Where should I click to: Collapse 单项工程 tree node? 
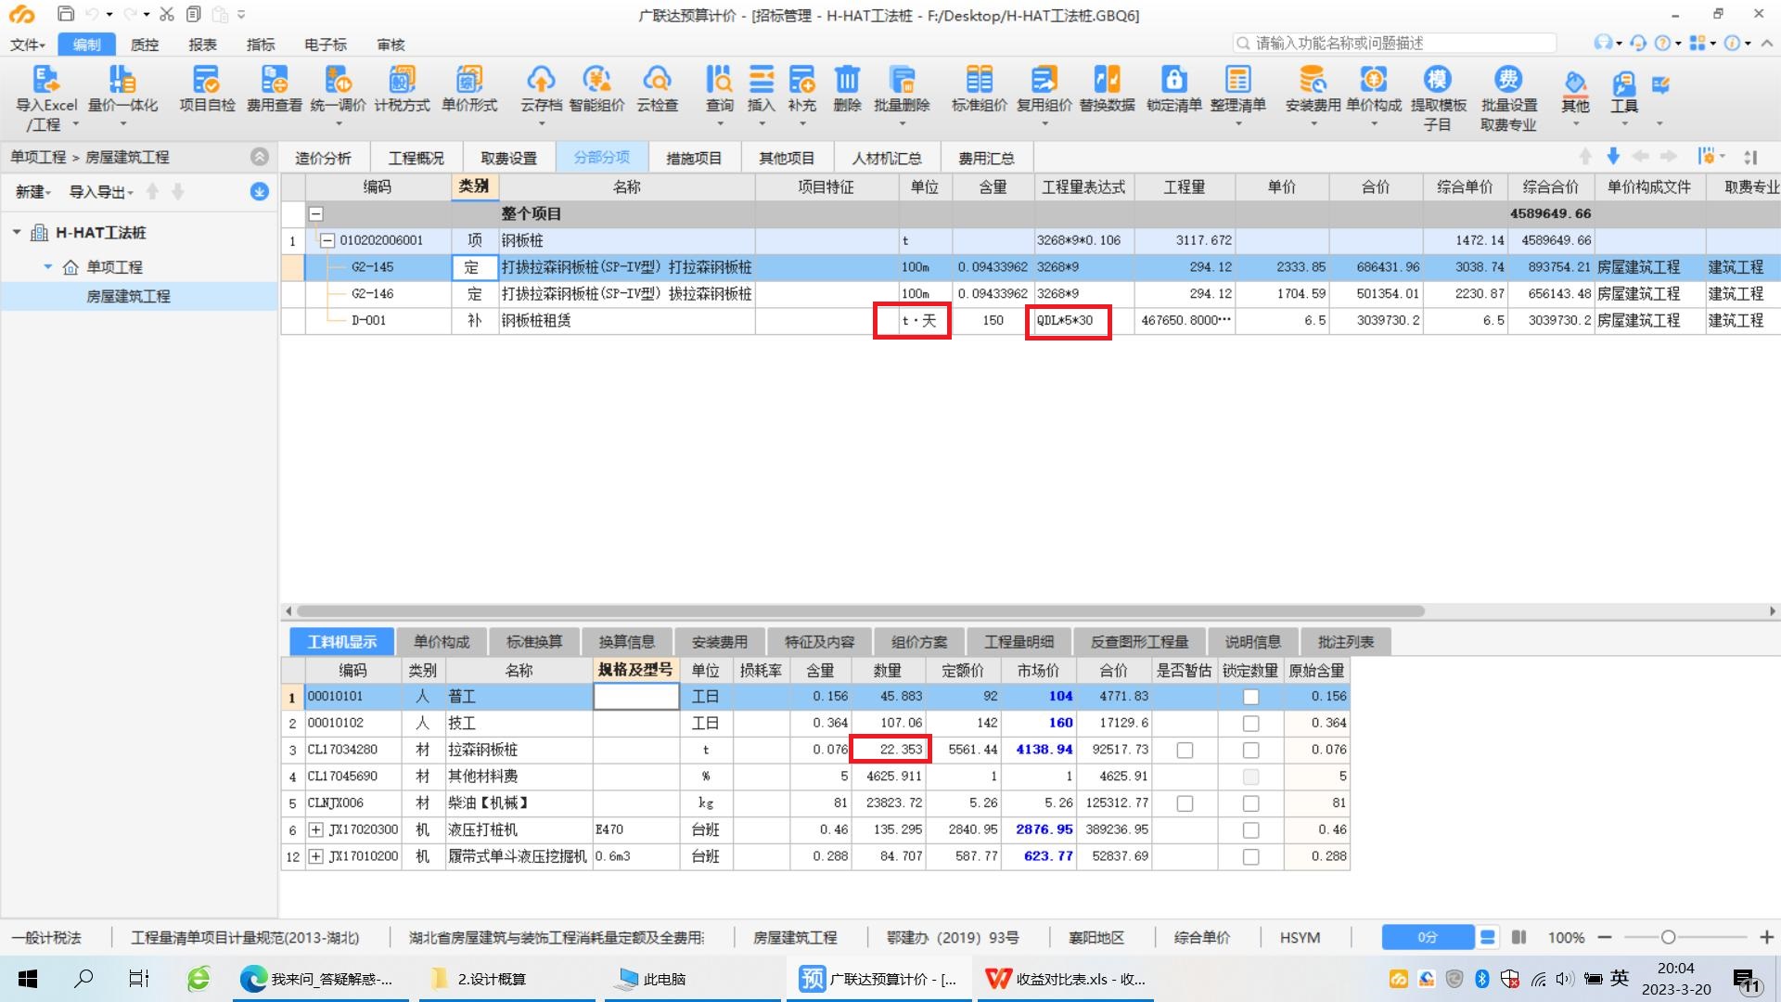pyautogui.click(x=48, y=267)
